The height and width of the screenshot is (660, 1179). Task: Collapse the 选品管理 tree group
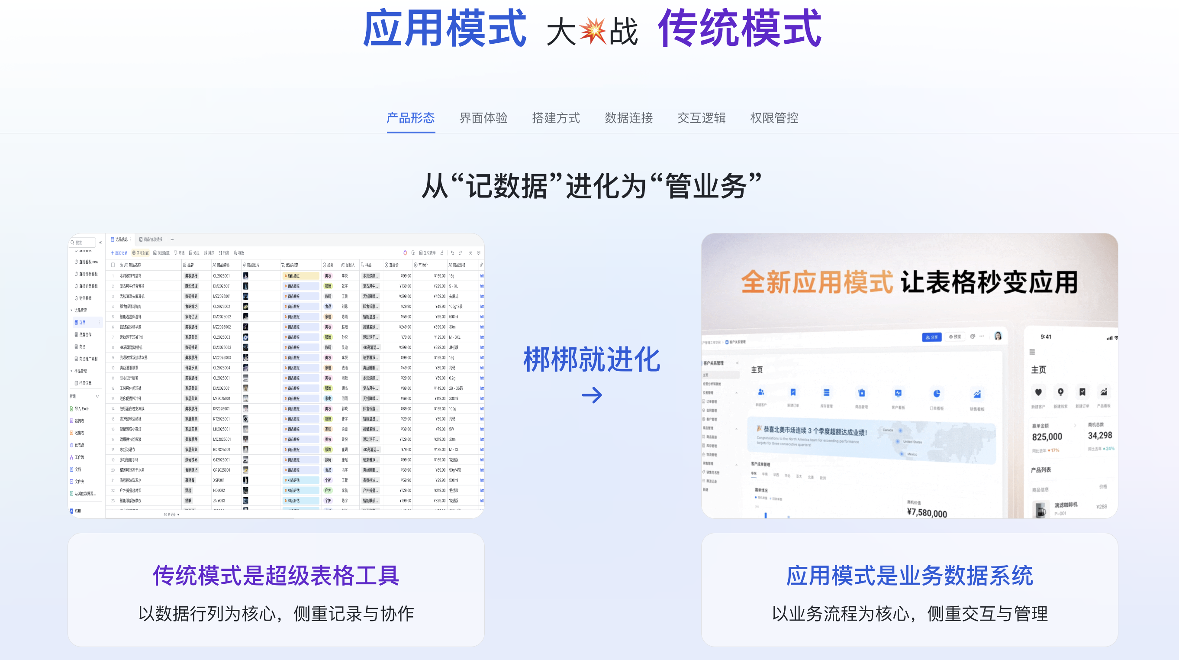(71, 311)
